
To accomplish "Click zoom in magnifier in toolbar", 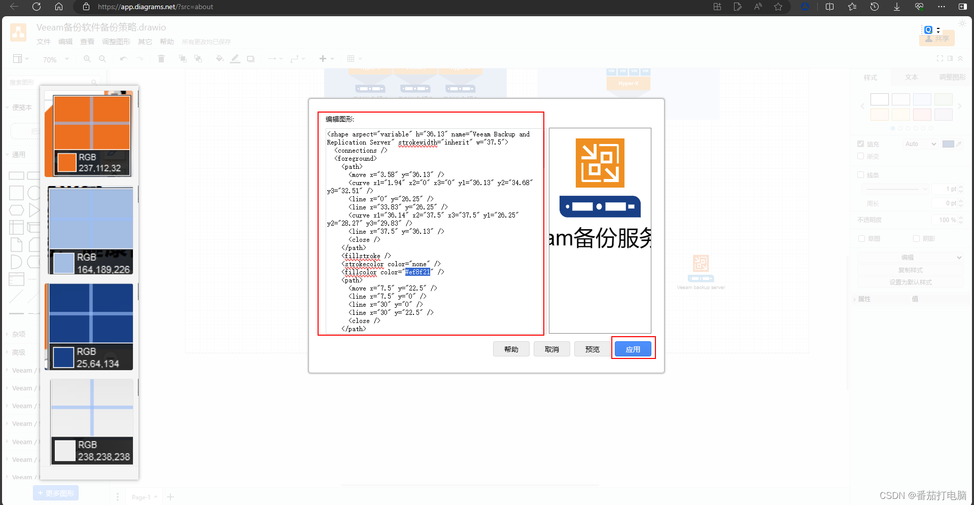I will (x=87, y=59).
